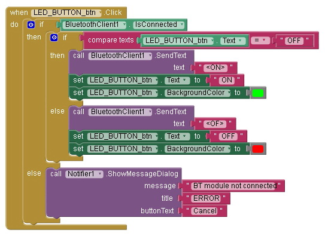325x236 pixels.
Task: Select the red background color swatch
Action: (x=258, y=149)
